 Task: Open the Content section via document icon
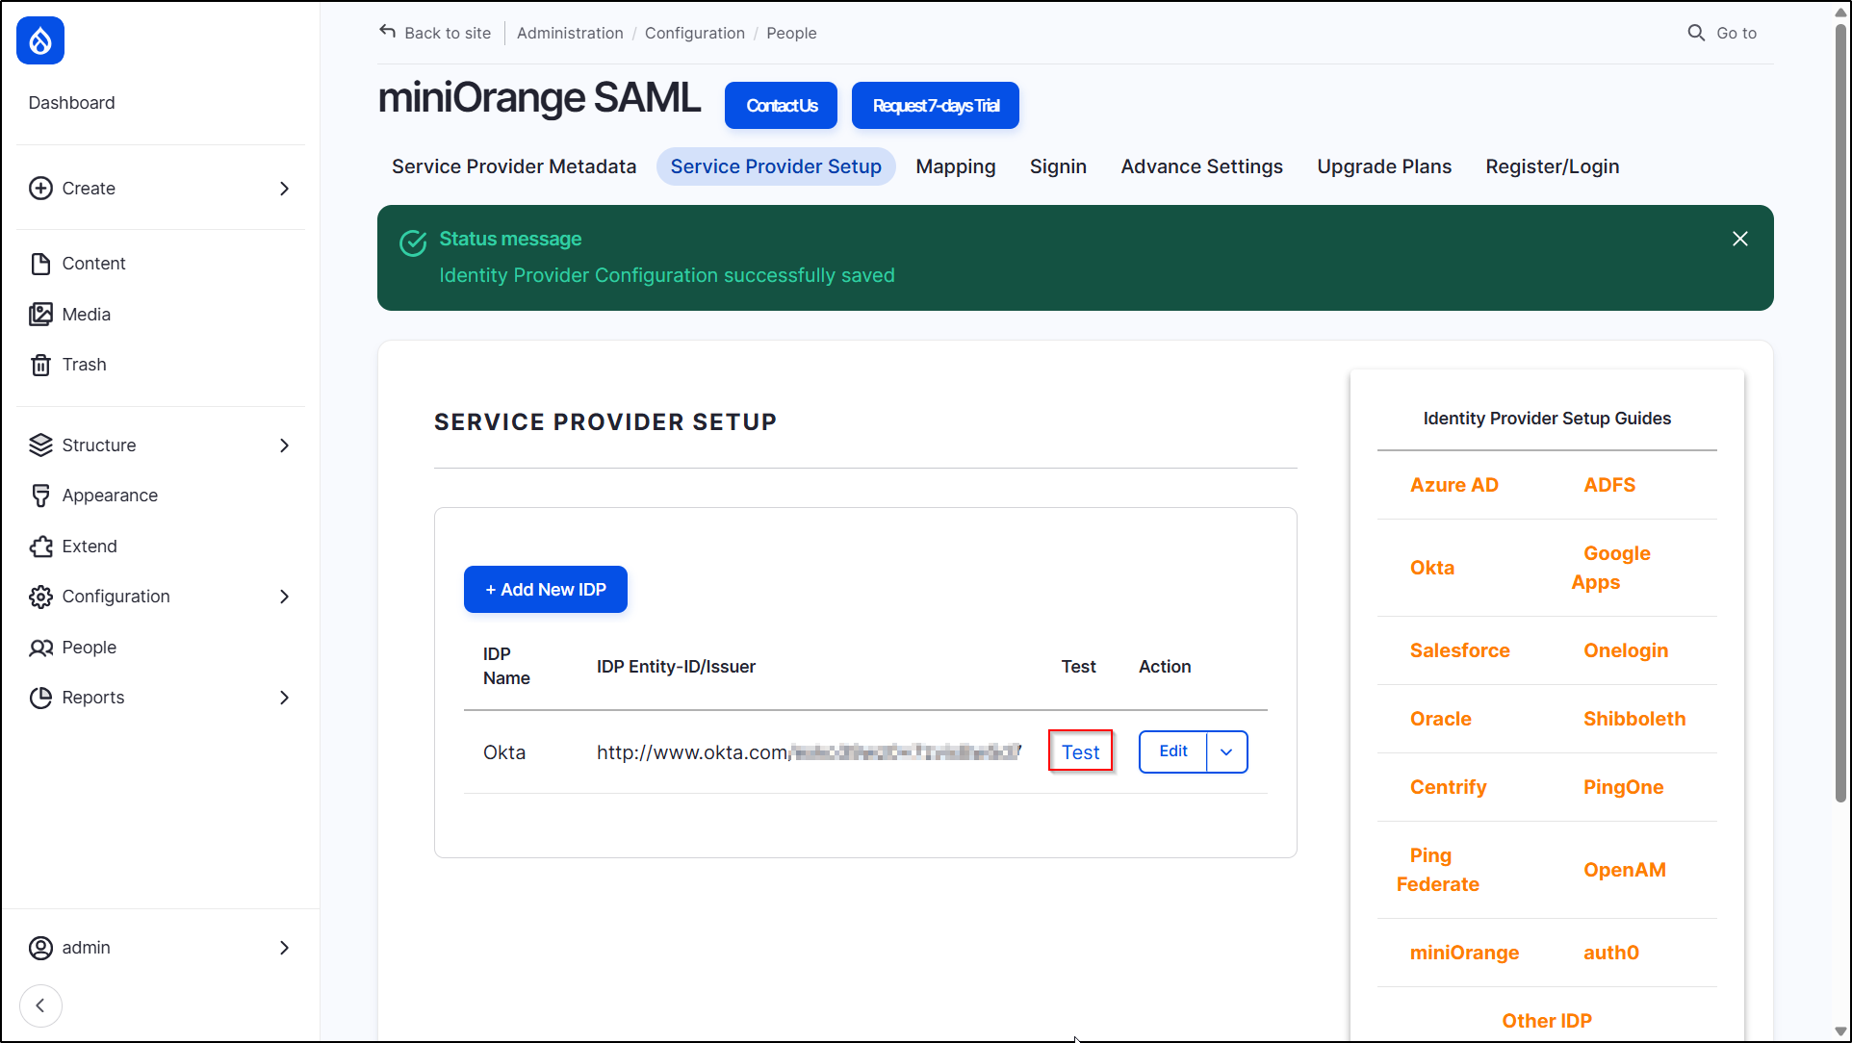click(40, 263)
